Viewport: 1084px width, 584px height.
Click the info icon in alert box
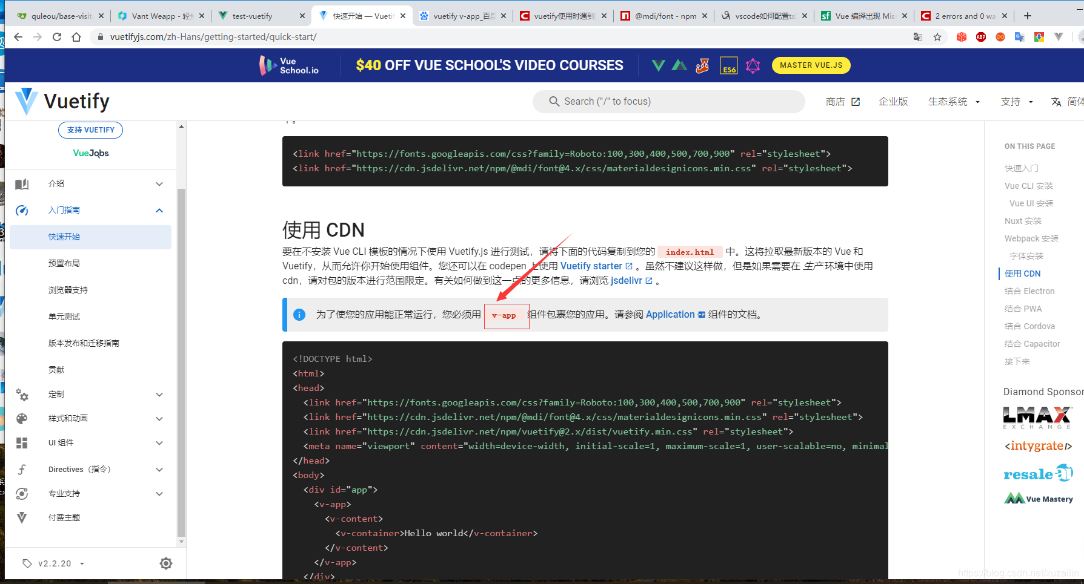point(299,315)
